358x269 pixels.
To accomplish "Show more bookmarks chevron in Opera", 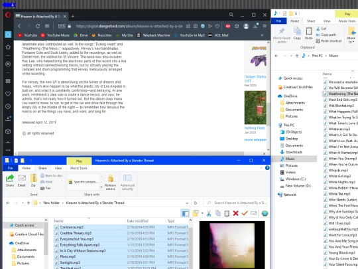I will [262, 35].
